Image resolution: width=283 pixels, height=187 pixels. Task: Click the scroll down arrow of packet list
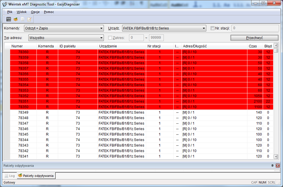coord(276,156)
